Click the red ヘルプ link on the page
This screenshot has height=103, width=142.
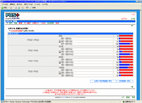point(133,15)
